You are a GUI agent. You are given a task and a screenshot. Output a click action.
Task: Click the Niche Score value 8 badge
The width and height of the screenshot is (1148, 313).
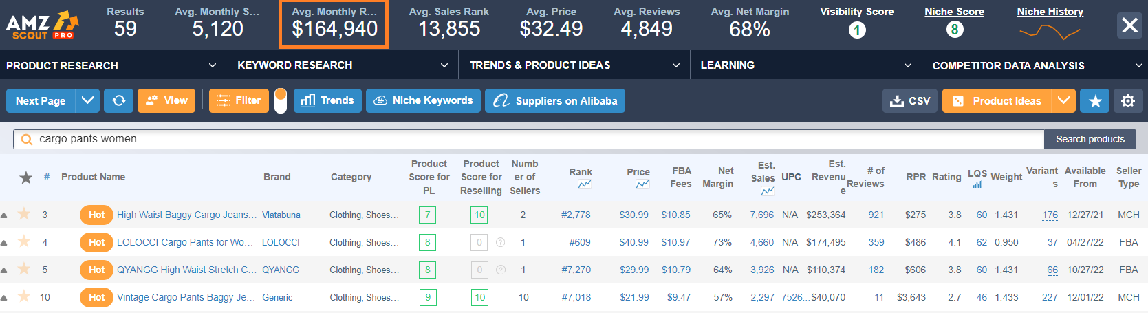pyautogui.click(x=954, y=30)
